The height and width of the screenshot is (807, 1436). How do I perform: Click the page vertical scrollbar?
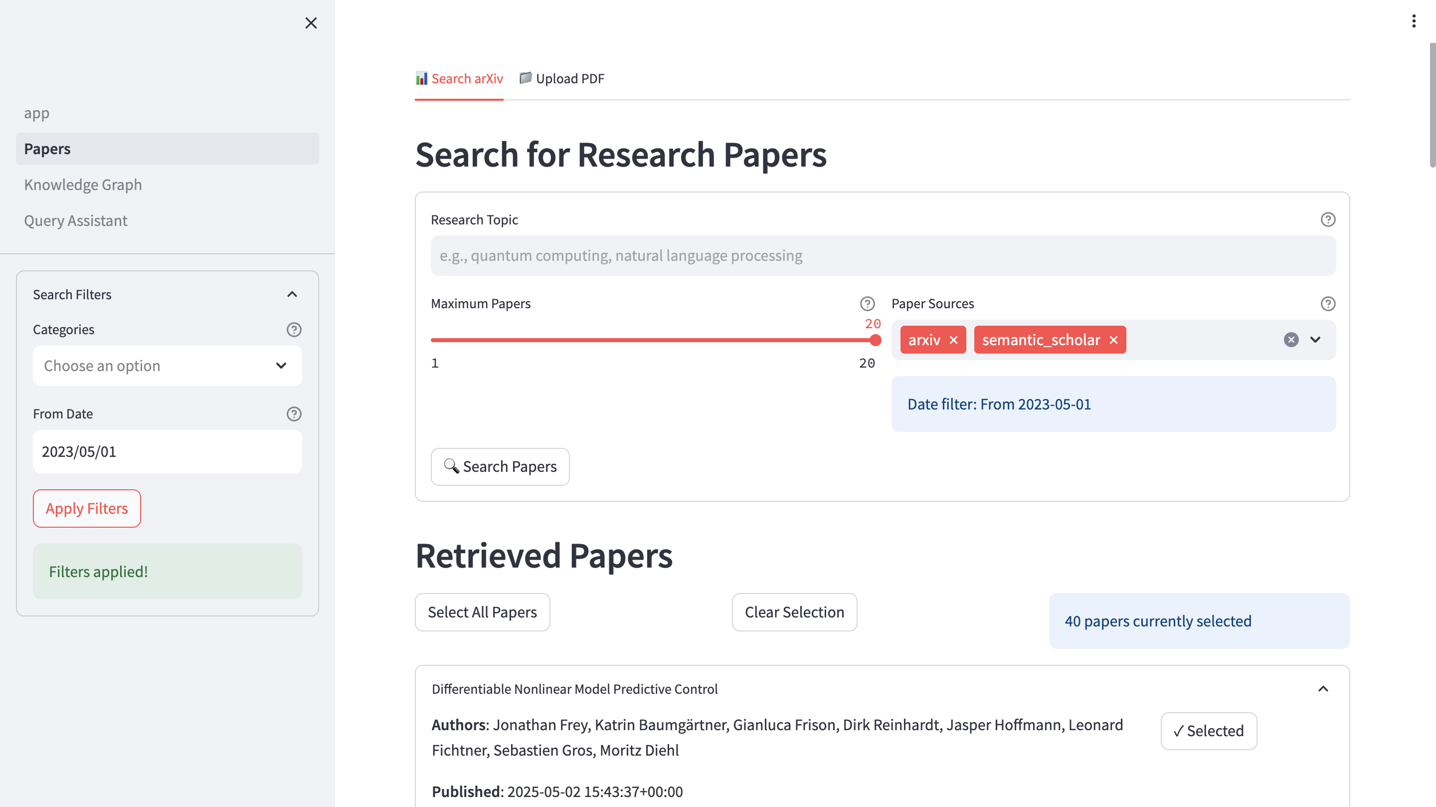coord(1432,105)
